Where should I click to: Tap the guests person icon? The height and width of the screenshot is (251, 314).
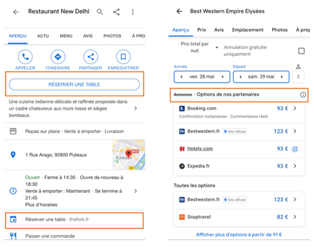coord(298,67)
